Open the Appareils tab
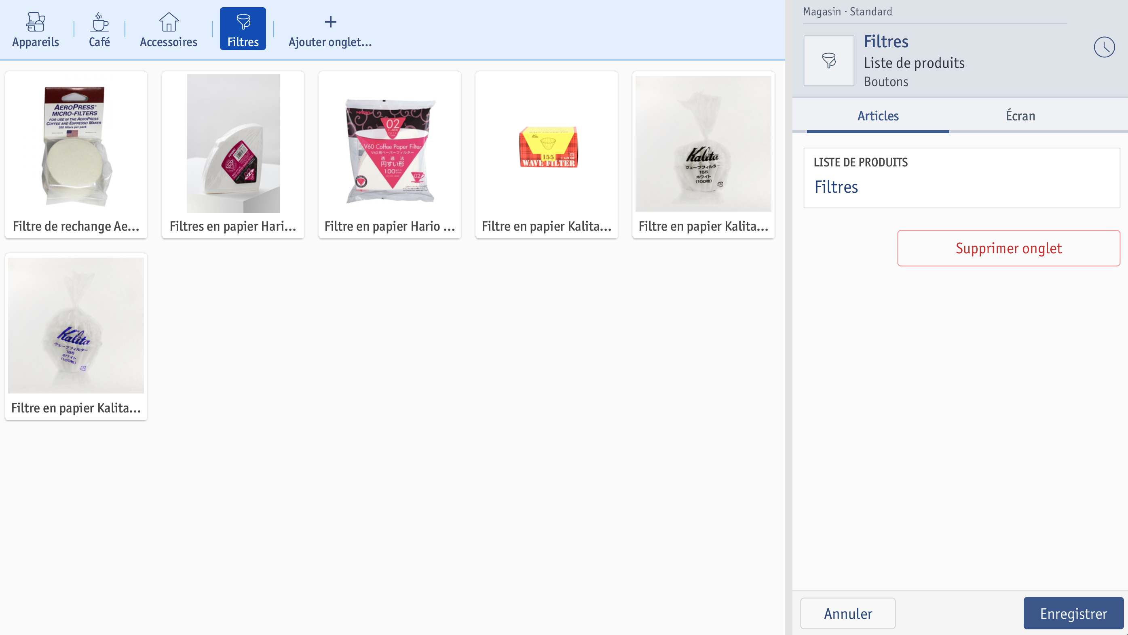The height and width of the screenshot is (635, 1128). (36, 29)
